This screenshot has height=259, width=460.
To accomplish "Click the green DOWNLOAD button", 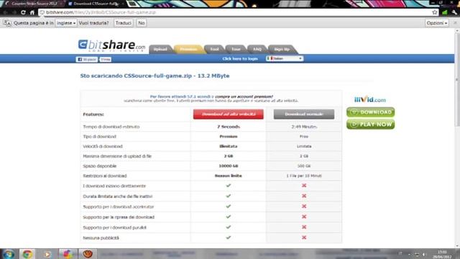I will pos(371,112).
